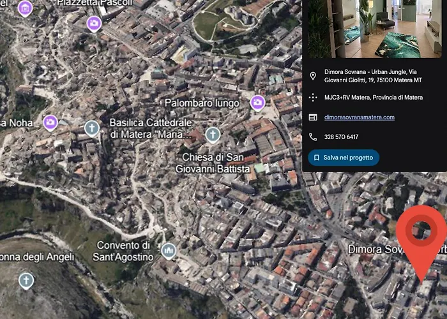Image resolution: width=447 pixels, height=319 pixels.
Task: Select the phone number 328 570 6417
Action: point(341,137)
